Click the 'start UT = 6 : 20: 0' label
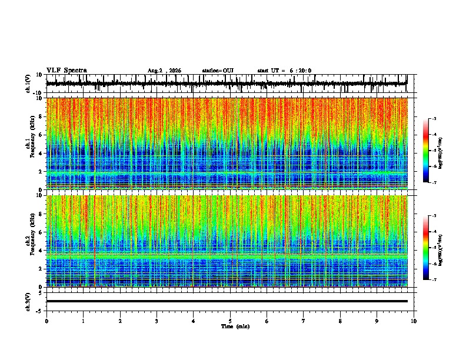The image size is (466, 360). 284,71
